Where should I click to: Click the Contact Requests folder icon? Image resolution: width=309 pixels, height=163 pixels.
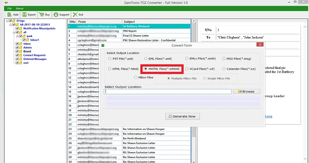[x=20, y=55]
